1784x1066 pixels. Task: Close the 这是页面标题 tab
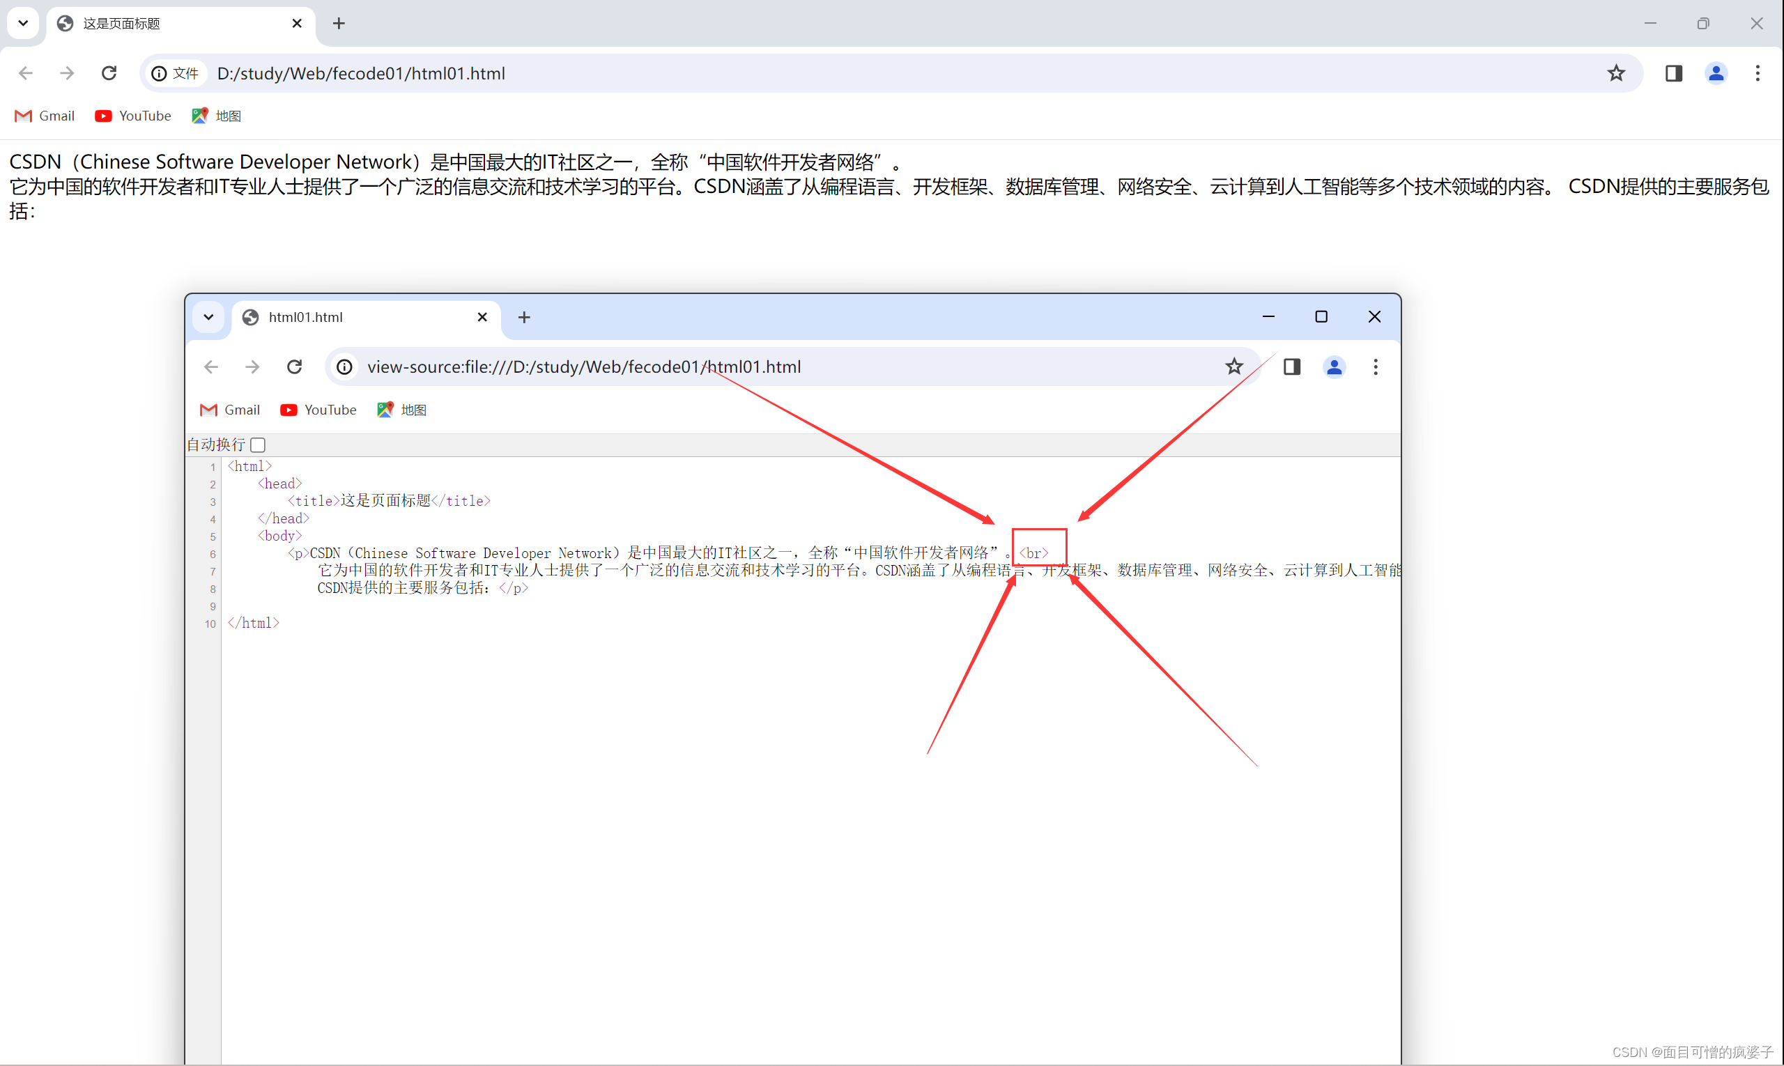[x=297, y=24]
